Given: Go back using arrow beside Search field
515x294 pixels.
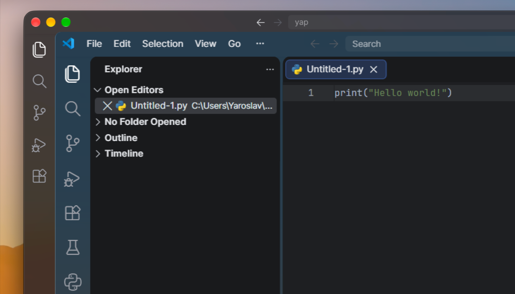Looking at the screenshot, I should pos(315,44).
